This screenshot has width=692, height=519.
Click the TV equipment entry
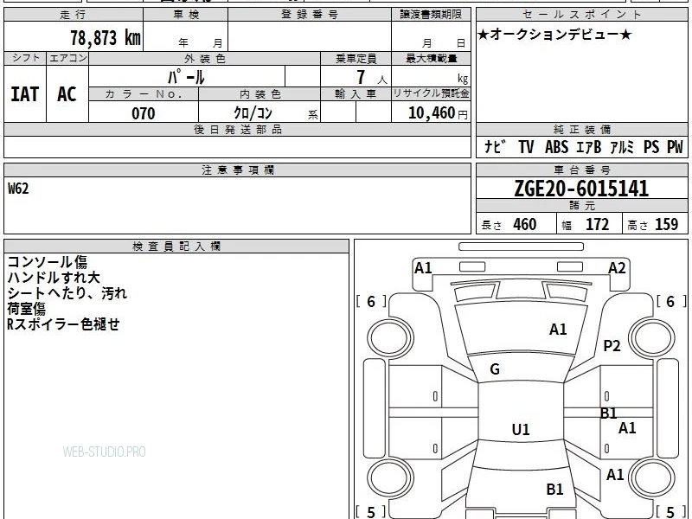click(526, 146)
